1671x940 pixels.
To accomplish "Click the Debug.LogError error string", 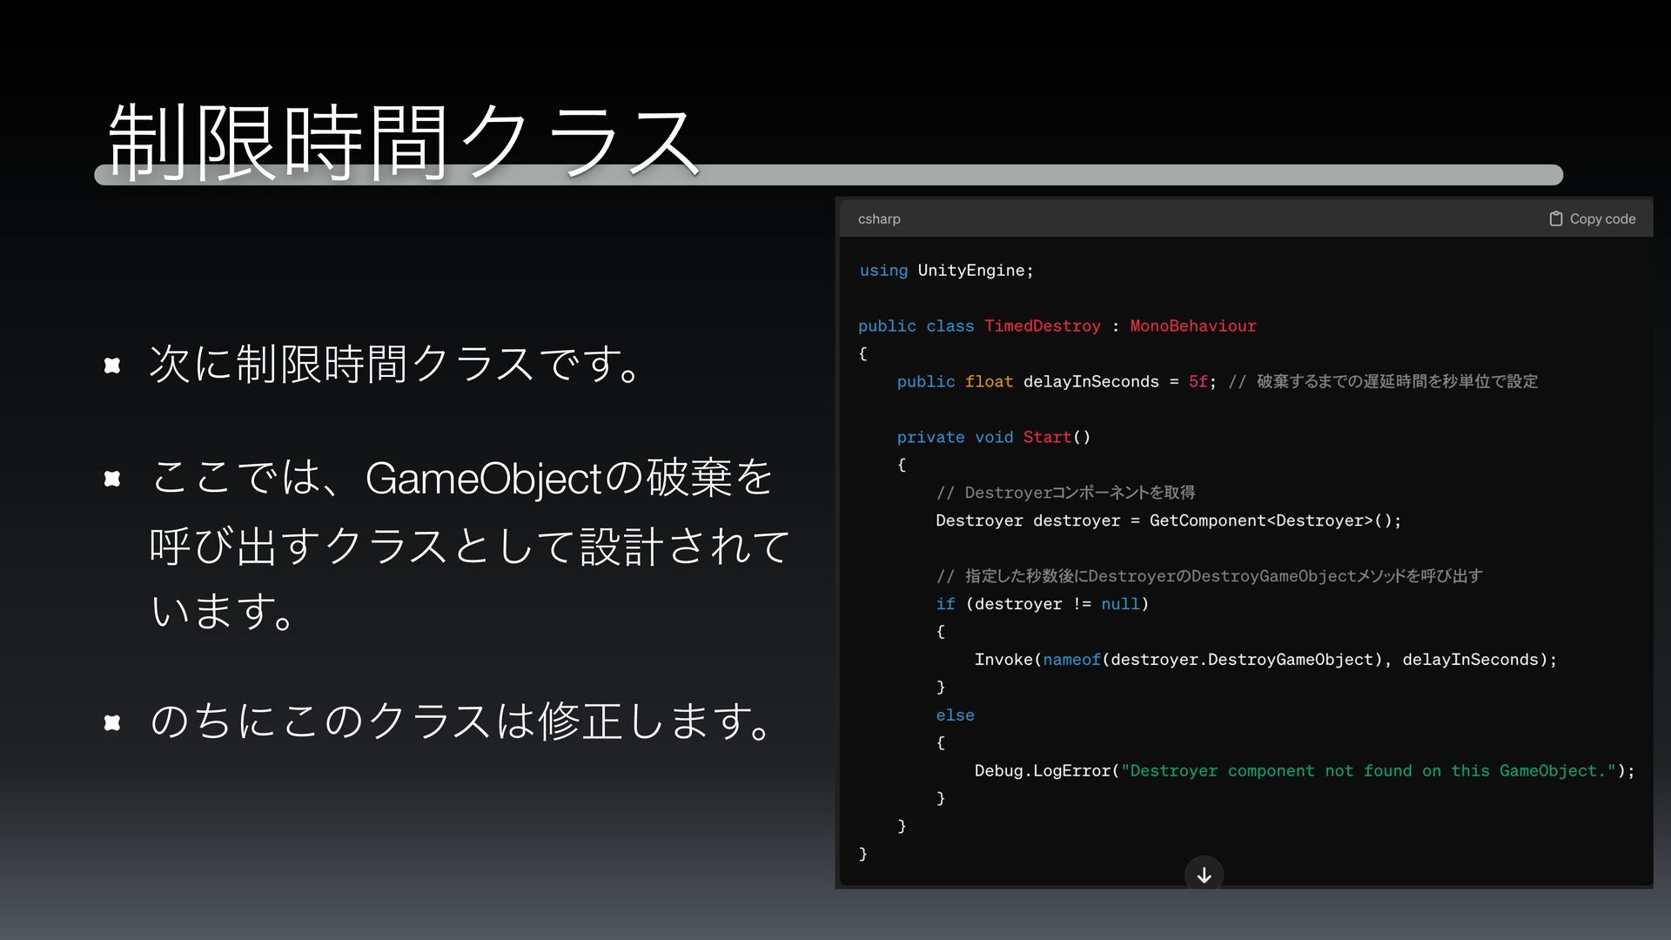I will pyautogui.click(x=1367, y=771).
